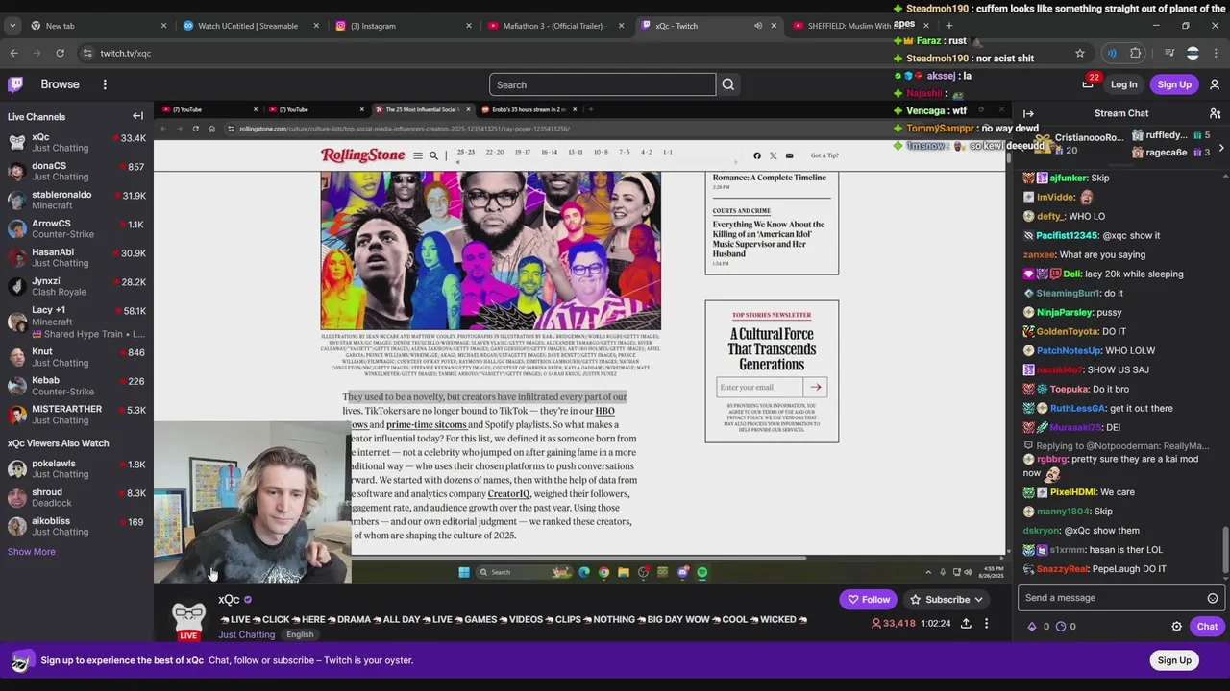Open MISTERARTHER channel in the sidebar
The height and width of the screenshot is (691, 1230).
point(77,415)
